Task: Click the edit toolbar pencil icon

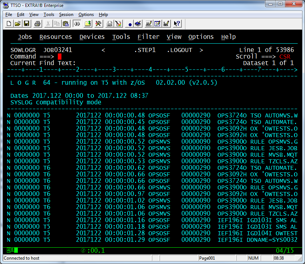Action: coord(149,24)
